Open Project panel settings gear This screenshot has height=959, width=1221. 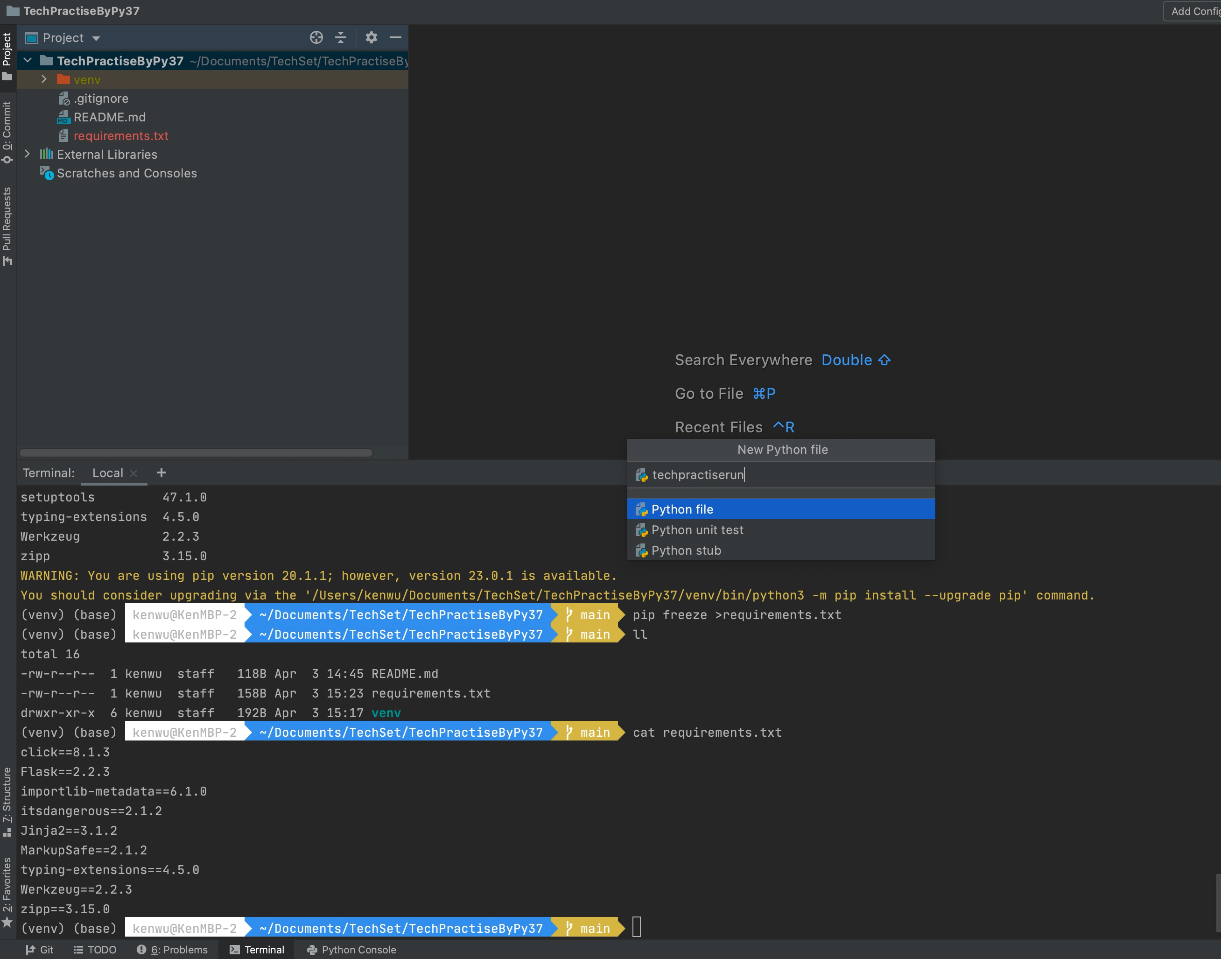pyautogui.click(x=371, y=38)
